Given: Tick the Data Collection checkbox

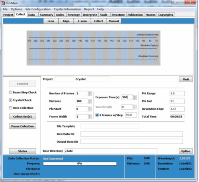Looking at the screenshot, I should [10, 108].
